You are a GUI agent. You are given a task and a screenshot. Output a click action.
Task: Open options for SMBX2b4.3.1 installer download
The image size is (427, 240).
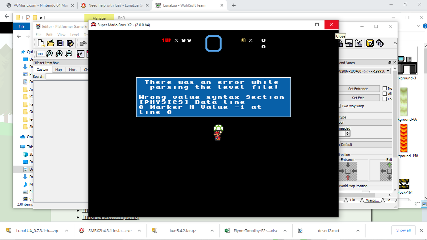pos(139,230)
